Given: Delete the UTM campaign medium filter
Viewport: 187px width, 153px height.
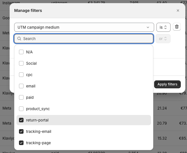Looking at the screenshot, I should [x=177, y=27].
